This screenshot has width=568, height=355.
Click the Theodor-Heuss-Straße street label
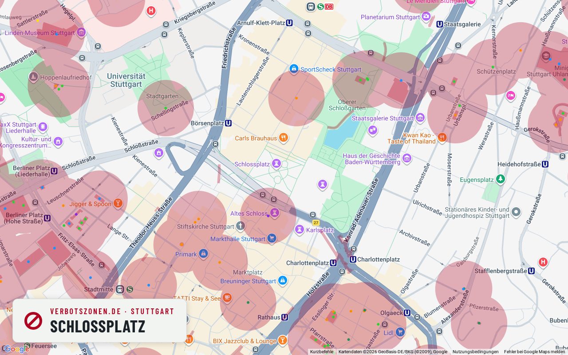151,222
